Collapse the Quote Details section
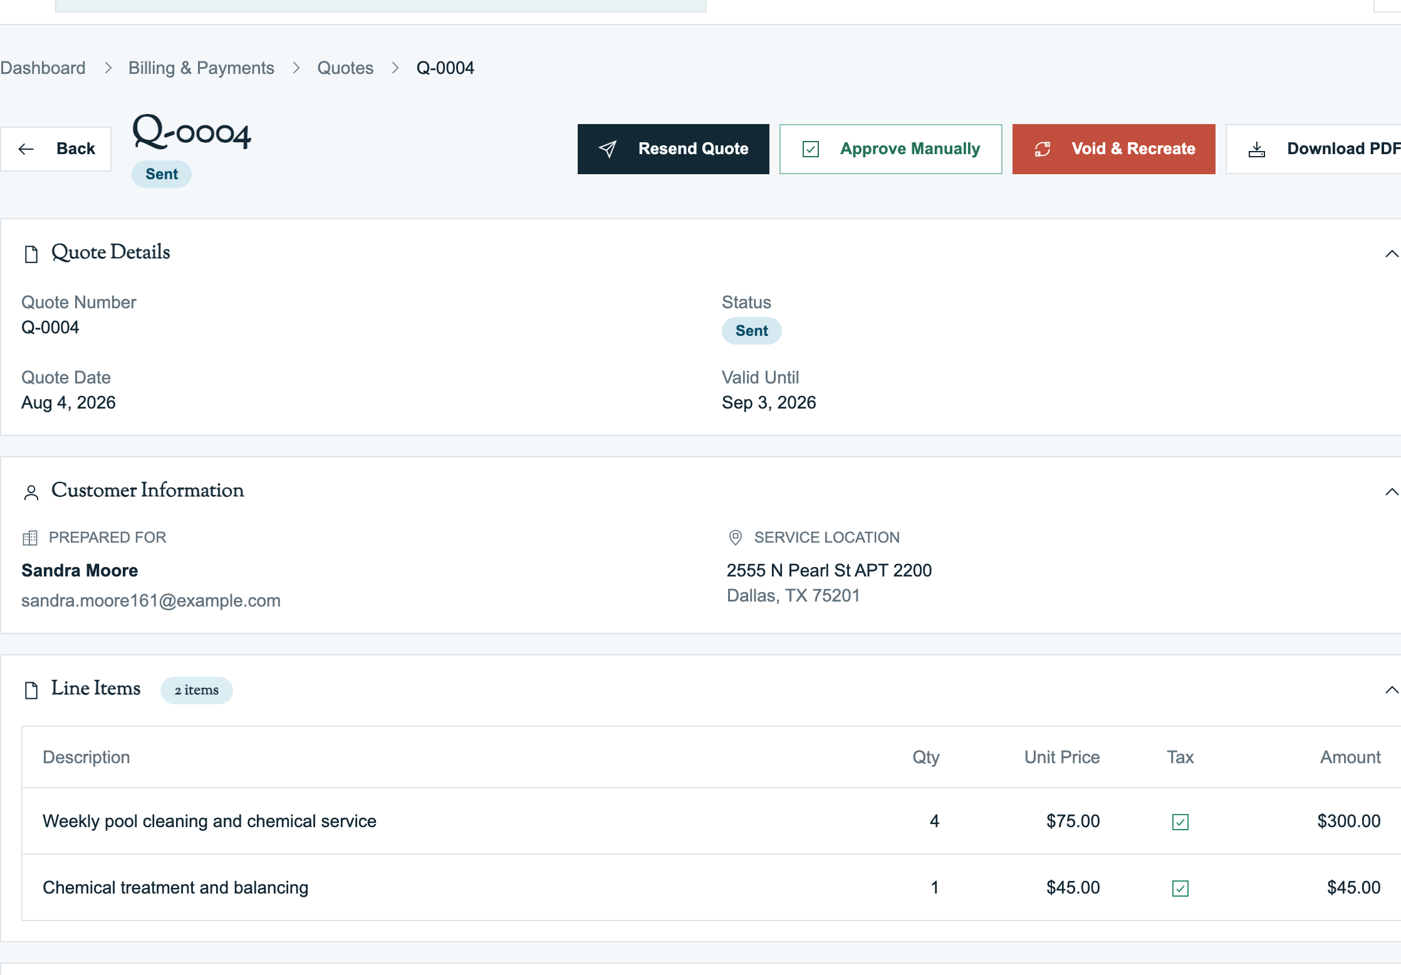1401x975 pixels. point(1392,254)
